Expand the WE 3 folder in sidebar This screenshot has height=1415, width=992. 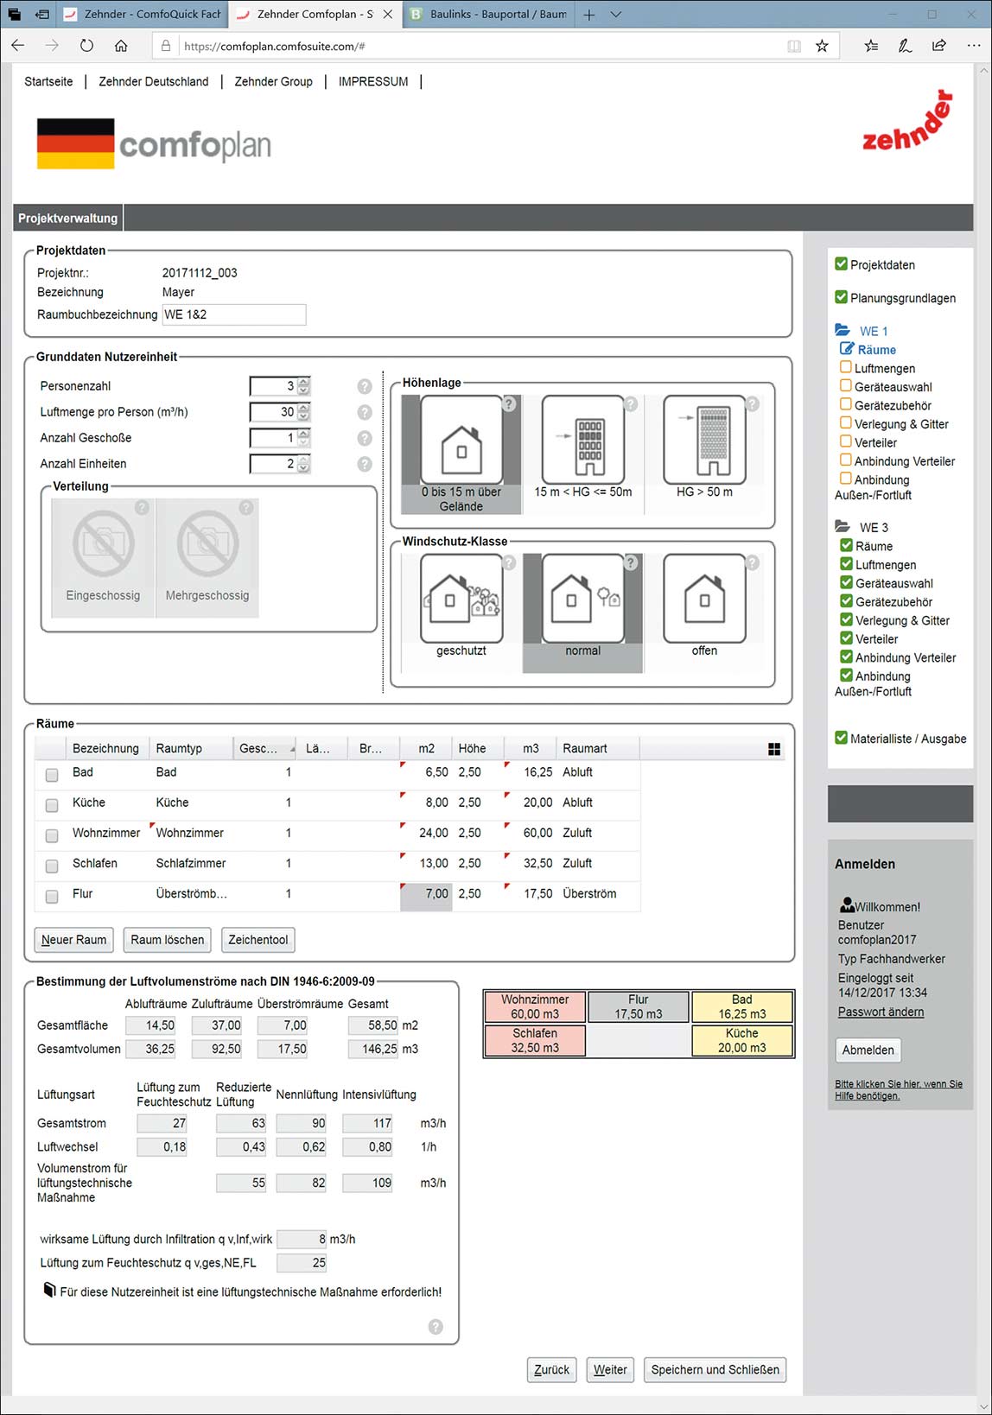click(843, 527)
